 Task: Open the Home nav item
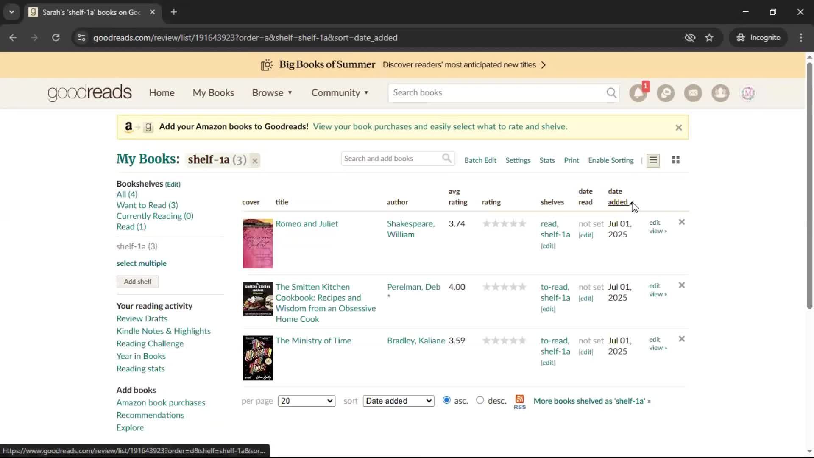coord(162,93)
